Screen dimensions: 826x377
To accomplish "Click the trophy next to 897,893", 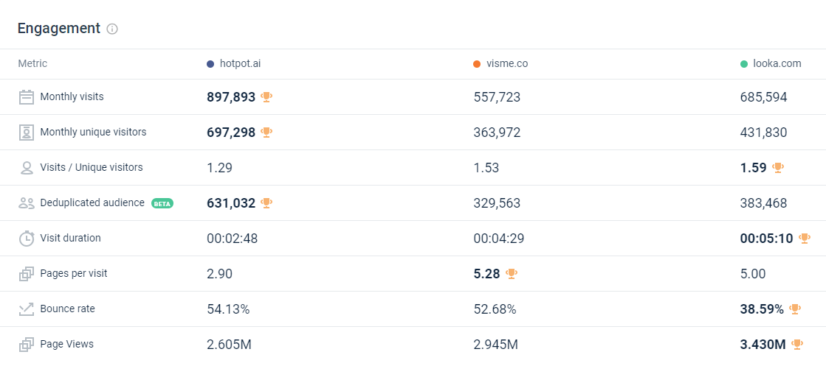I will 266,96.
